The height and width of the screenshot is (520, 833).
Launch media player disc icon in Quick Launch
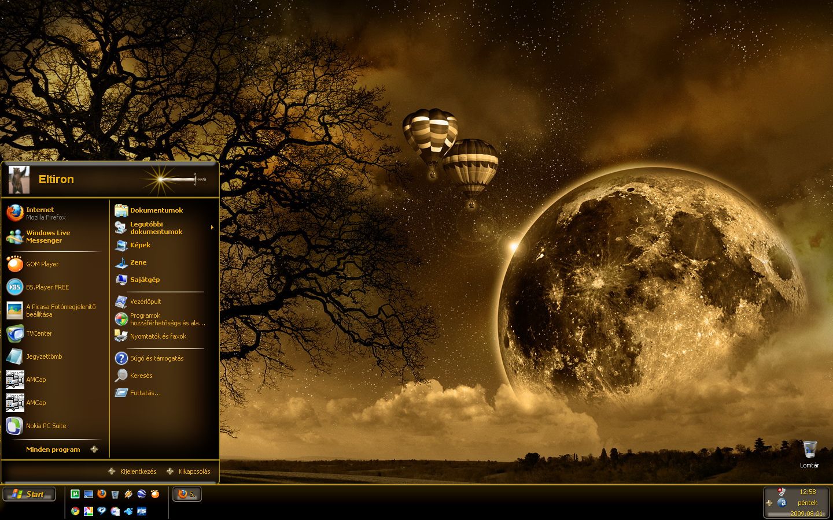115,511
